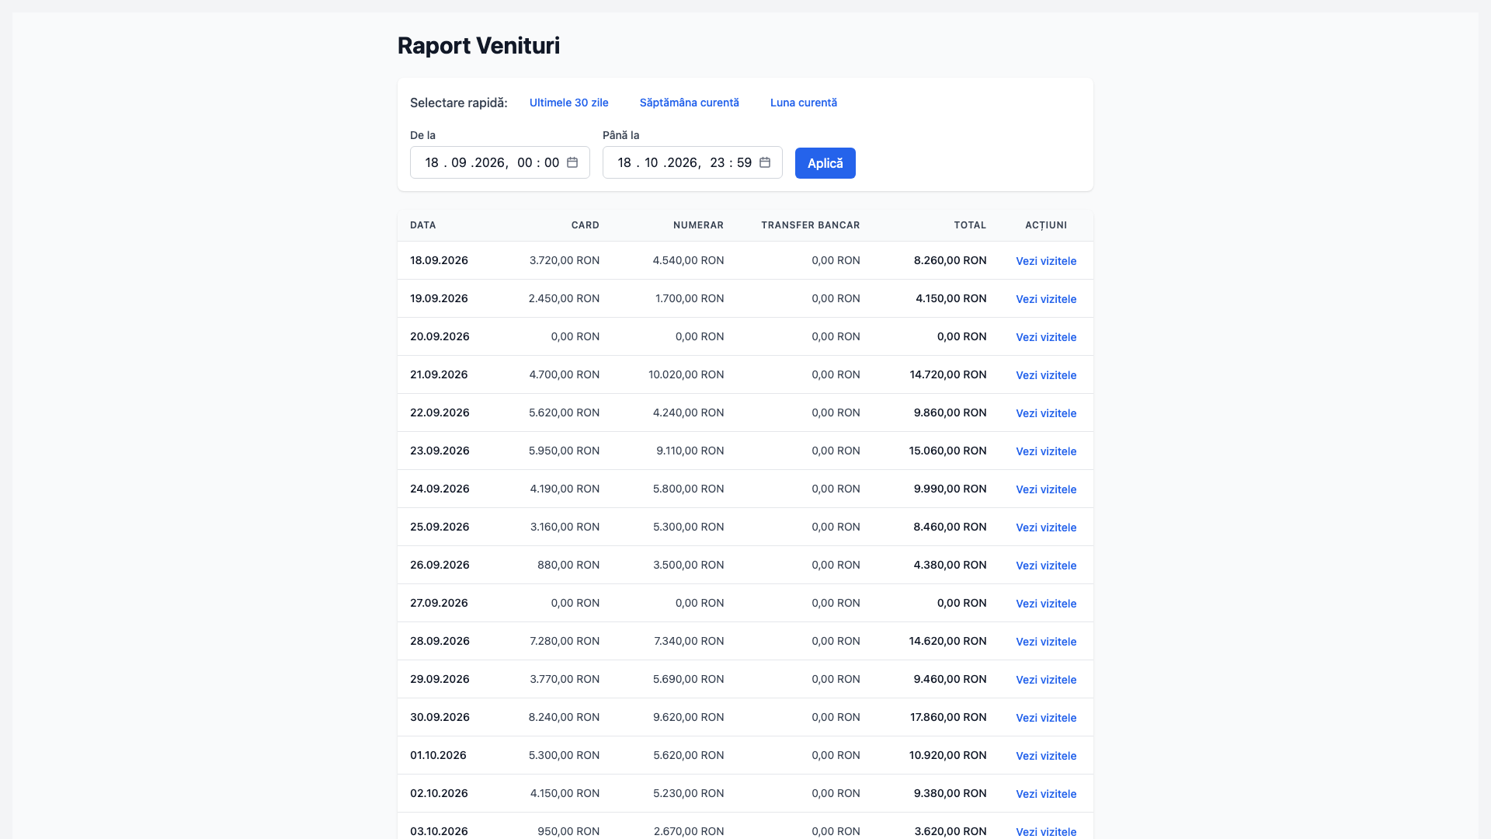
Task: Click the TOTAL column header
Action: (x=970, y=225)
